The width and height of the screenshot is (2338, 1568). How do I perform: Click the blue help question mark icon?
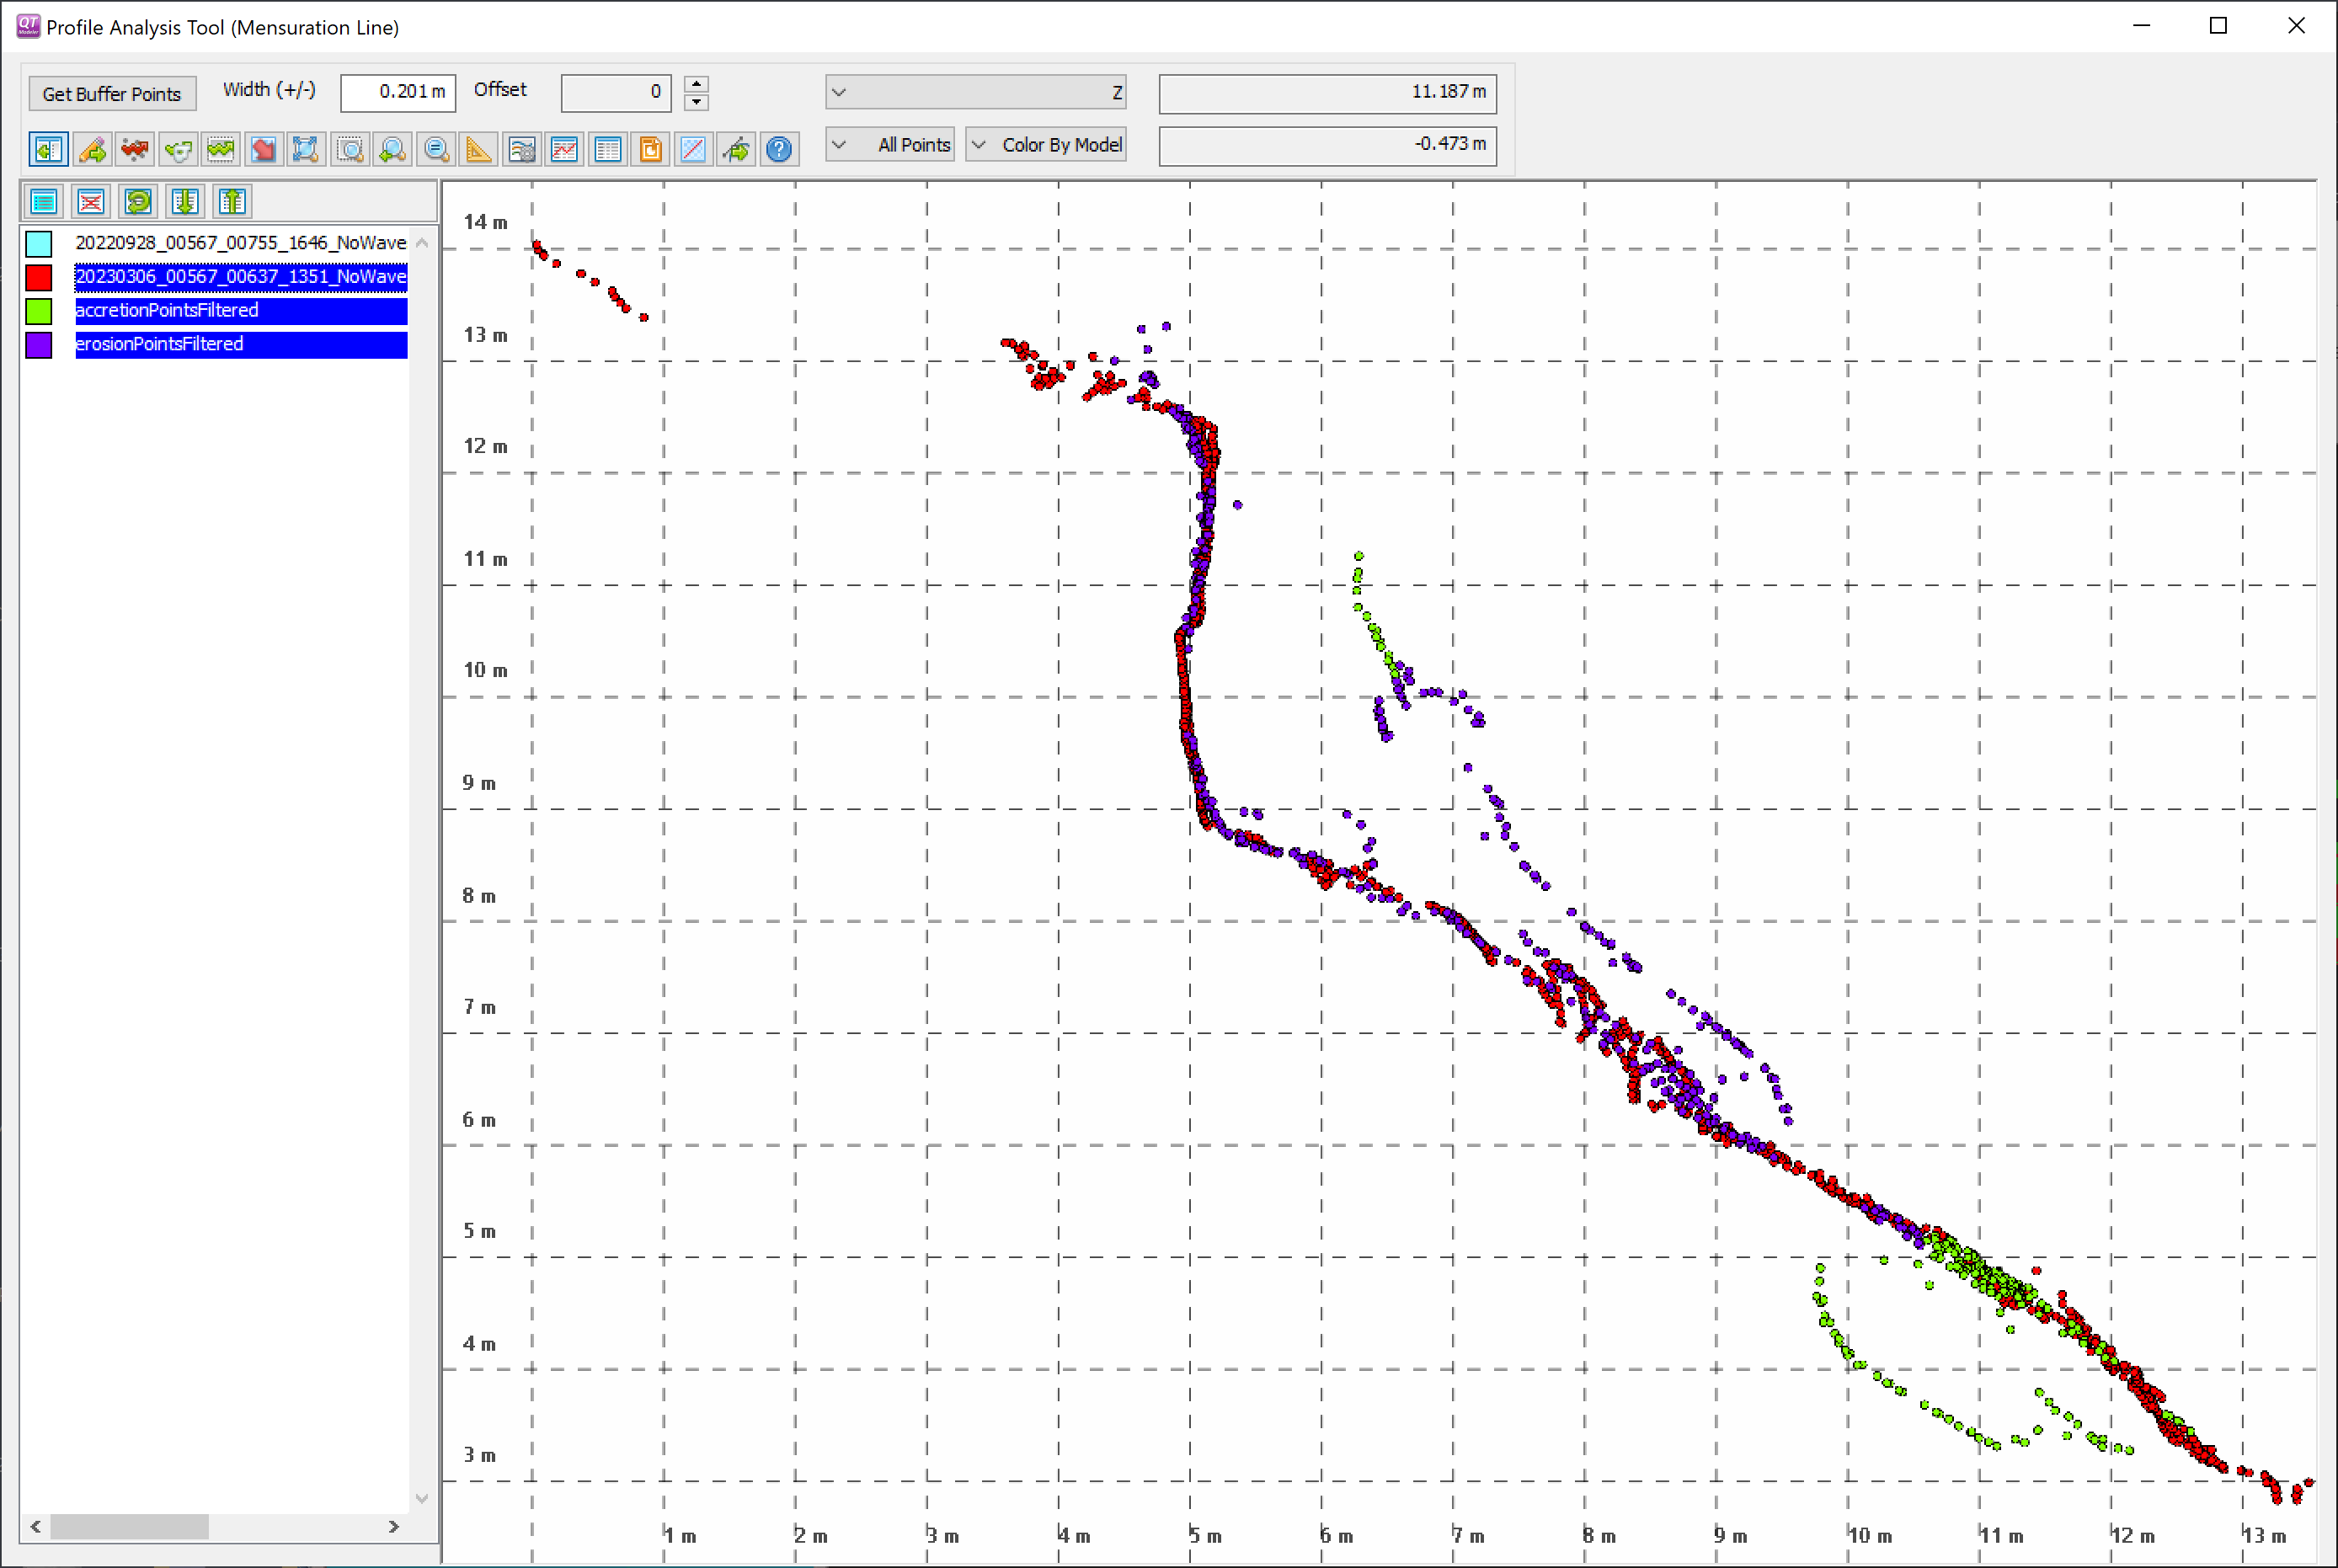click(778, 150)
